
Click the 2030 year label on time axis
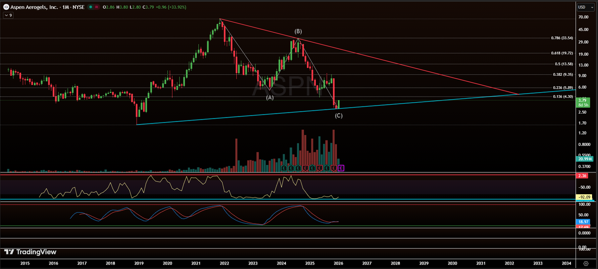452,263
